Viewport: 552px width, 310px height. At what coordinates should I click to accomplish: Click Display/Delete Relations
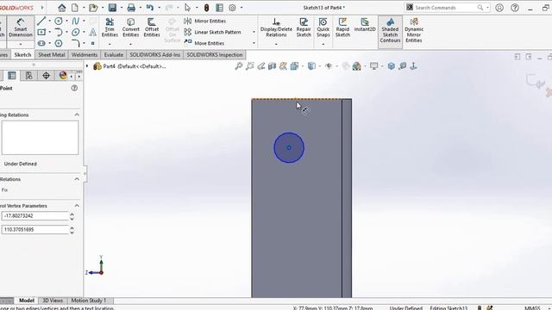[x=276, y=28]
